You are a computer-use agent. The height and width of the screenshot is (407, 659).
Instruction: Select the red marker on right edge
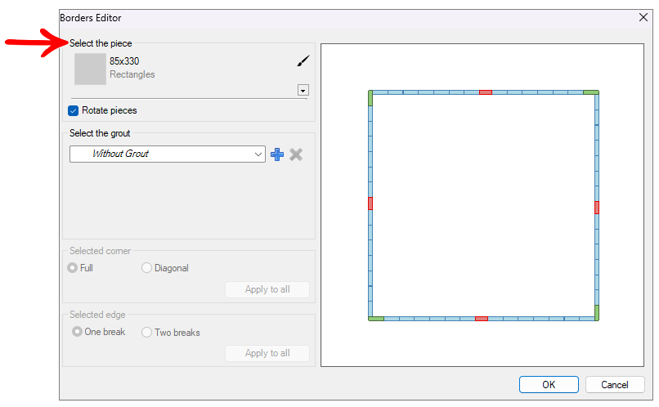(597, 207)
